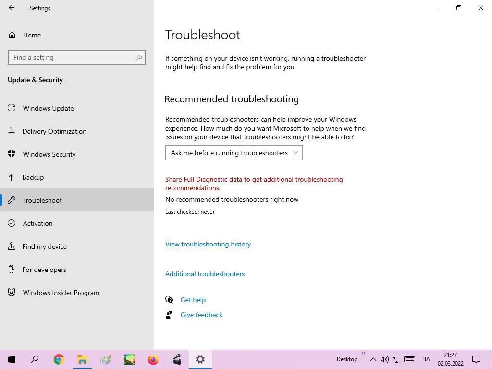Click the magnifier icon in Find a setting
Screen dimensions: 492x369
139,58
